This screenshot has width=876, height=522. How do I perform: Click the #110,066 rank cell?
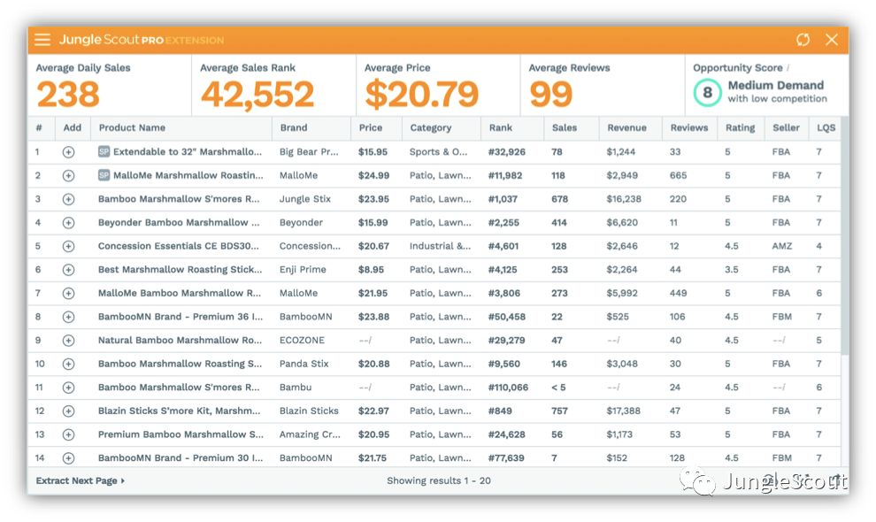tap(508, 388)
